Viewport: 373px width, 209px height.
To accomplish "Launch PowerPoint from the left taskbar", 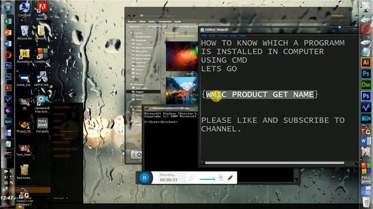I will [x=8, y=33].
